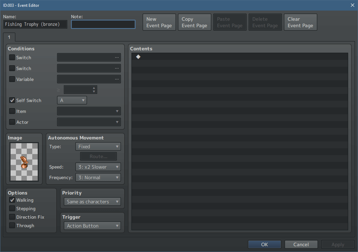Click the Delete Event Page button
This screenshot has height=252, width=358.
[265, 22]
